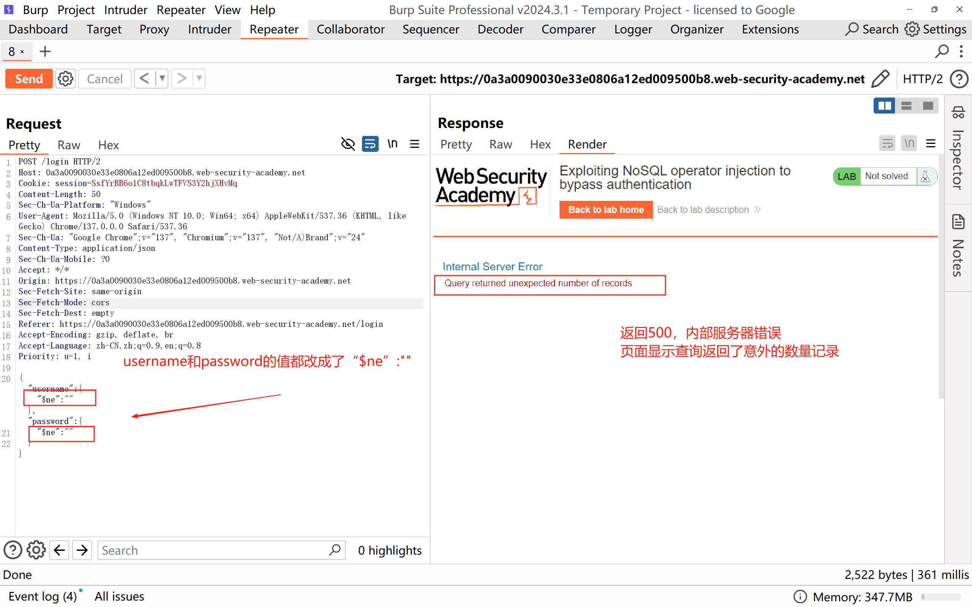Click the Repeater request settings gear icon
Viewport: 972px width, 607px height.
[x=65, y=79]
